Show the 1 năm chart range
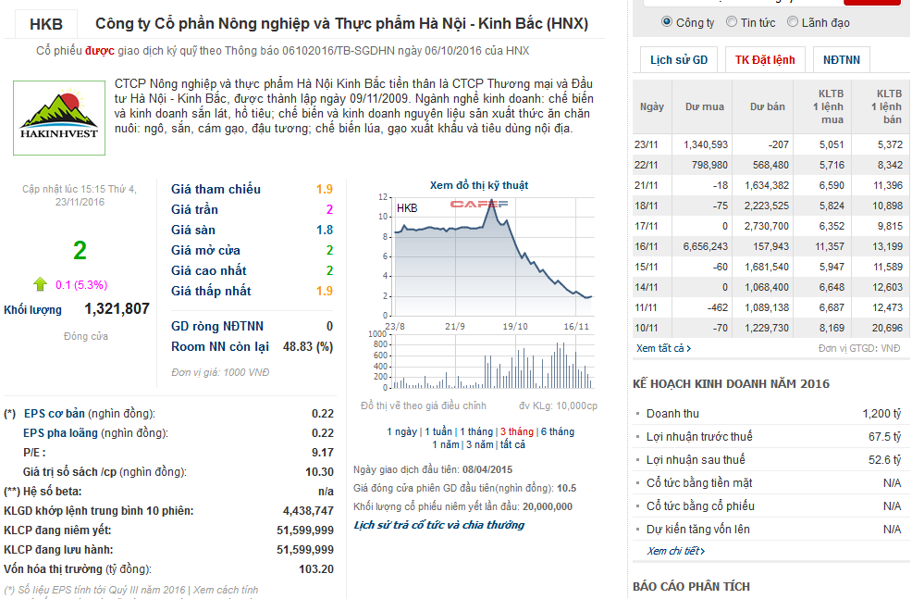This screenshot has height=599, width=912. click(x=446, y=444)
